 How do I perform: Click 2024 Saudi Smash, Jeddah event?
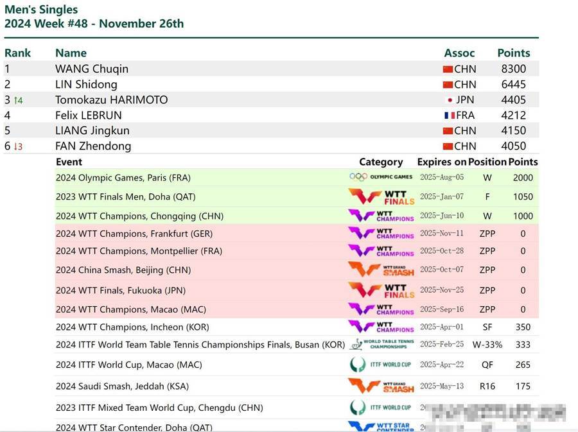(x=123, y=386)
